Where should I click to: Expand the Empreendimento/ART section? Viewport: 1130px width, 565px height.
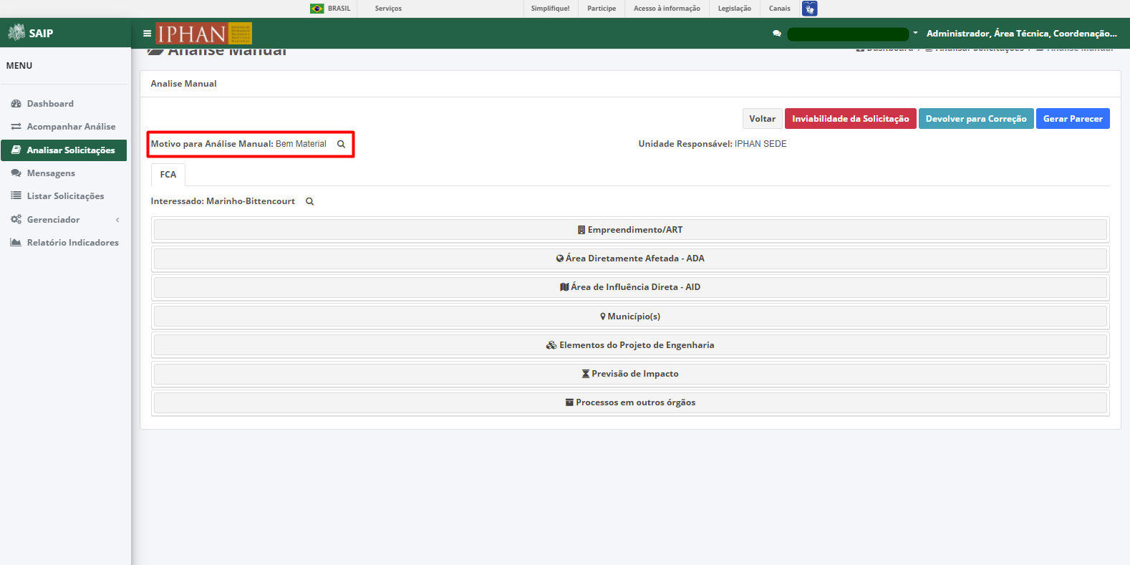(x=630, y=230)
